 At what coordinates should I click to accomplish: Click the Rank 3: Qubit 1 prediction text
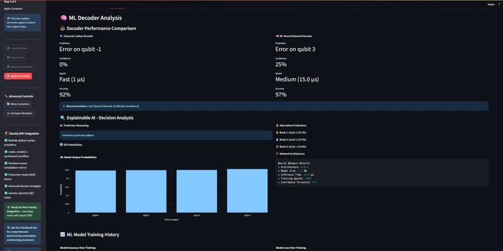[x=293, y=147]
